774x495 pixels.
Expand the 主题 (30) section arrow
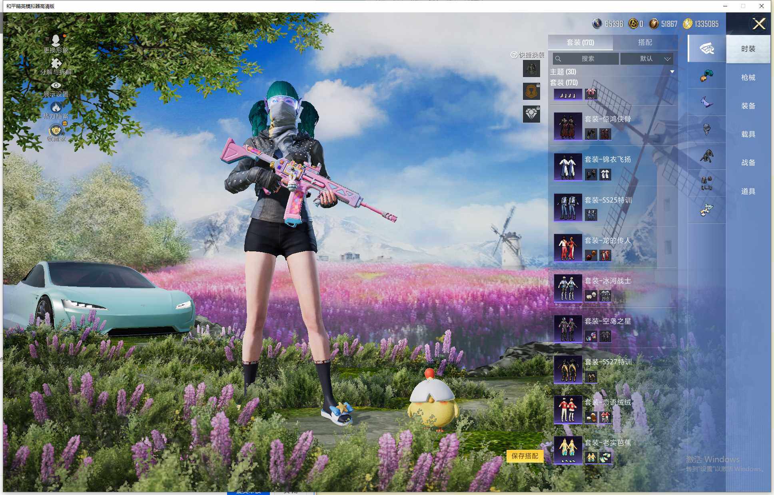pyautogui.click(x=672, y=72)
